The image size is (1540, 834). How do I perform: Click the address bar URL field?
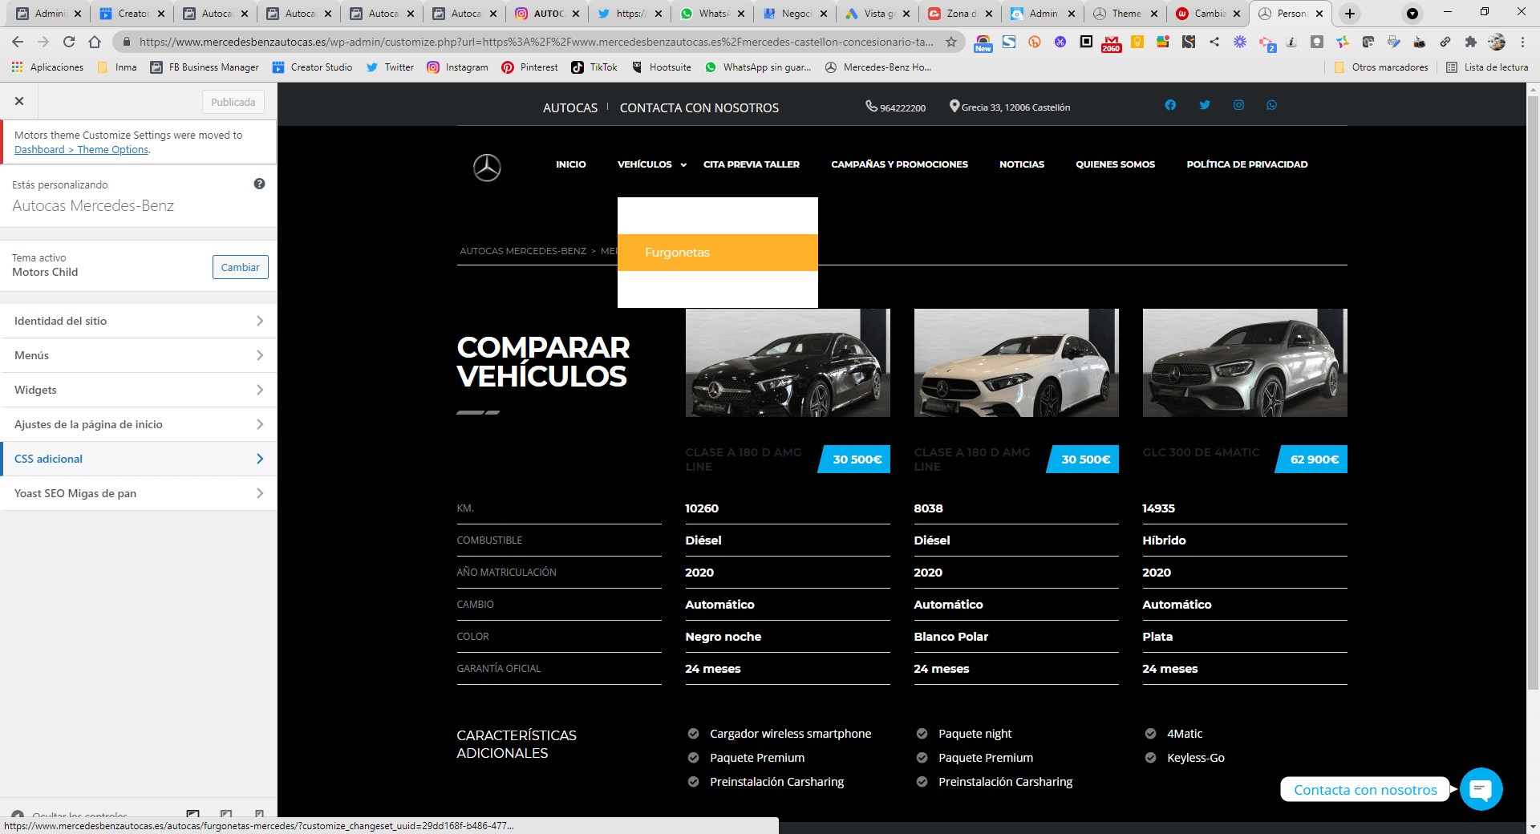(x=536, y=42)
